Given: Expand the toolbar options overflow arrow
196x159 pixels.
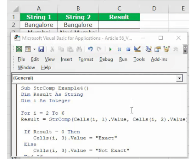Looking at the screenshot, I should pos(185,49).
